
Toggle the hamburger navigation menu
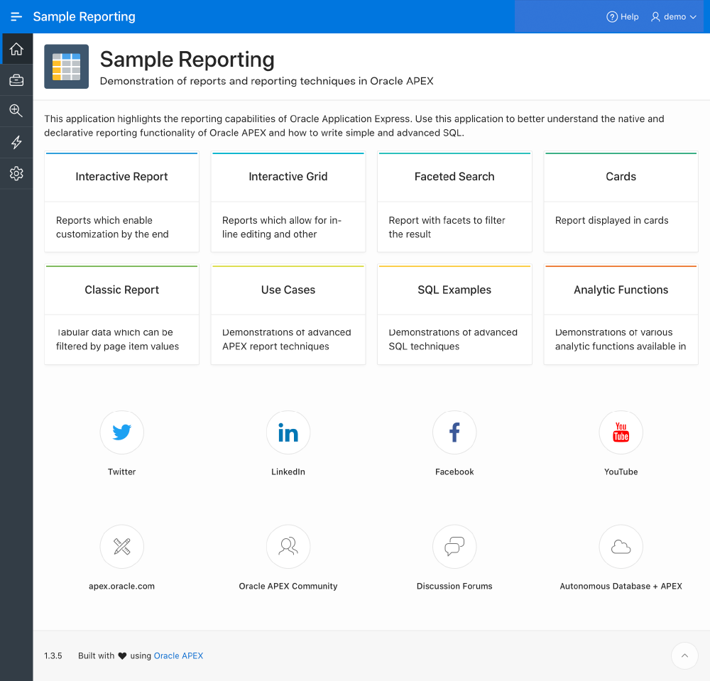16,16
